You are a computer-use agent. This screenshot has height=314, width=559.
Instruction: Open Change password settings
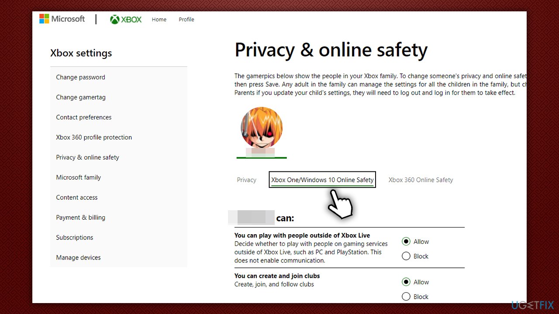80,77
